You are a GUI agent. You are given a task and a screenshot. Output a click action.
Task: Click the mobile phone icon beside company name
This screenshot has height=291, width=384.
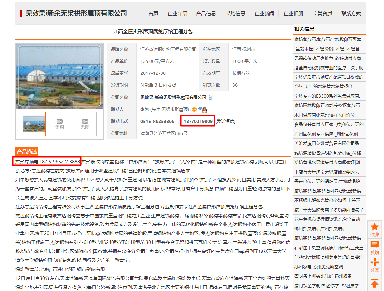tap(210, 98)
